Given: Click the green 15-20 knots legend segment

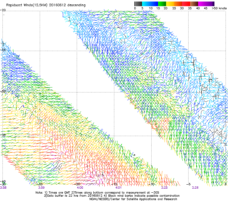Looking at the screenshot, I should point(162,4).
